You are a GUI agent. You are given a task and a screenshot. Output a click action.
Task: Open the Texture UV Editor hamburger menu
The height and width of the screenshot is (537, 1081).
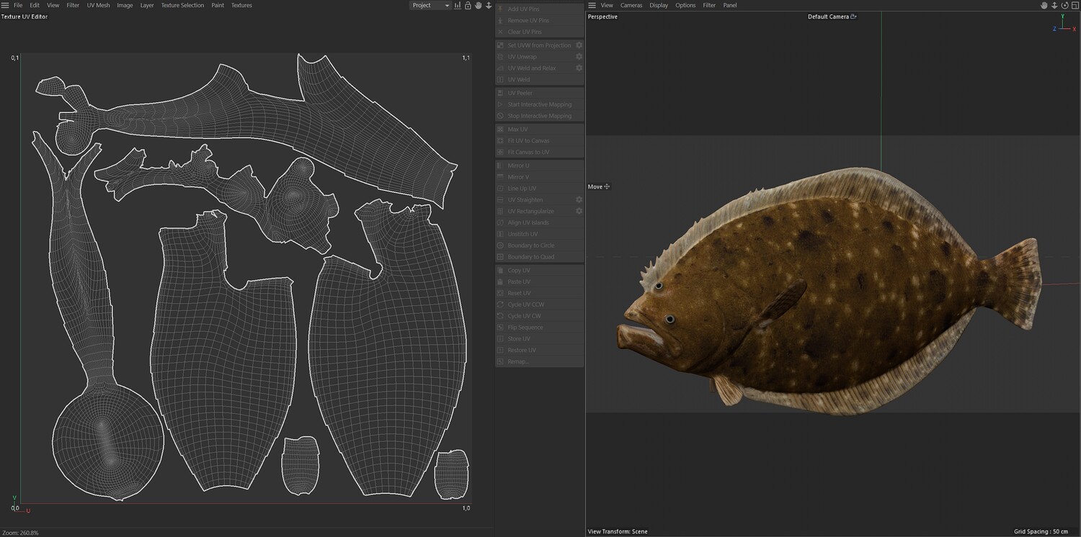tap(5, 5)
